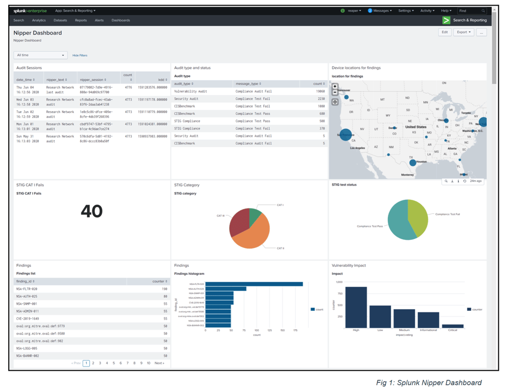This screenshot has height=392, width=507.
Task: Open the magnifier search icon on the map
Action: 446,181
